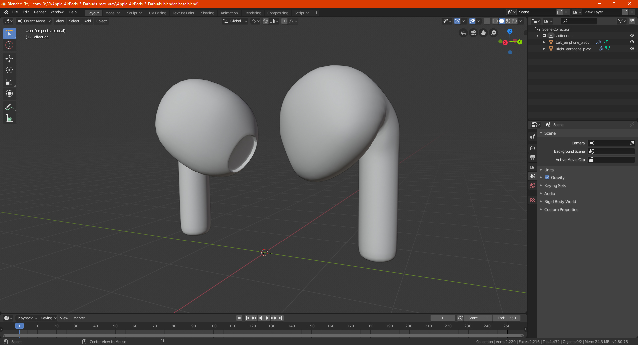Open the pivot point dropdown
638x345 pixels.
[255, 21]
